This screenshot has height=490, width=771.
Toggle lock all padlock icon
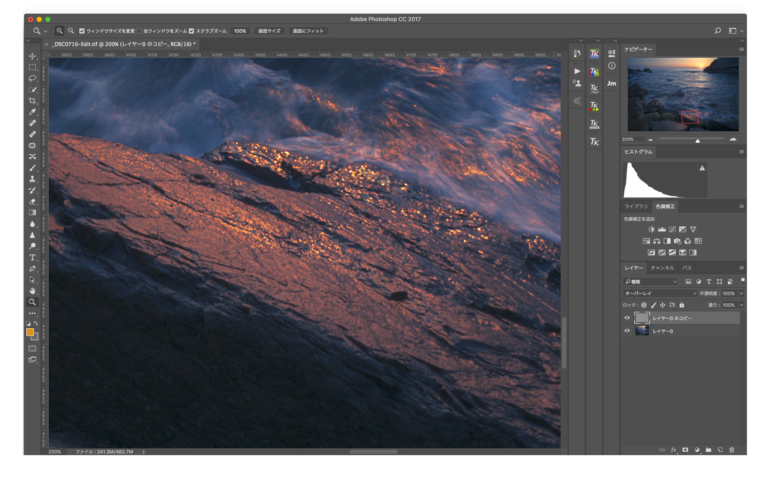[x=682, y=305]
